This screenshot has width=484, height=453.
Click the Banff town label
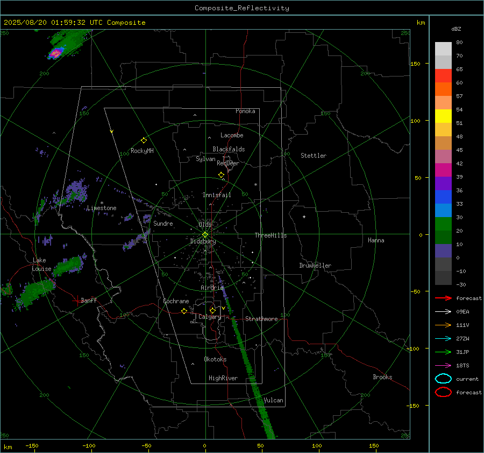(89, 300)
